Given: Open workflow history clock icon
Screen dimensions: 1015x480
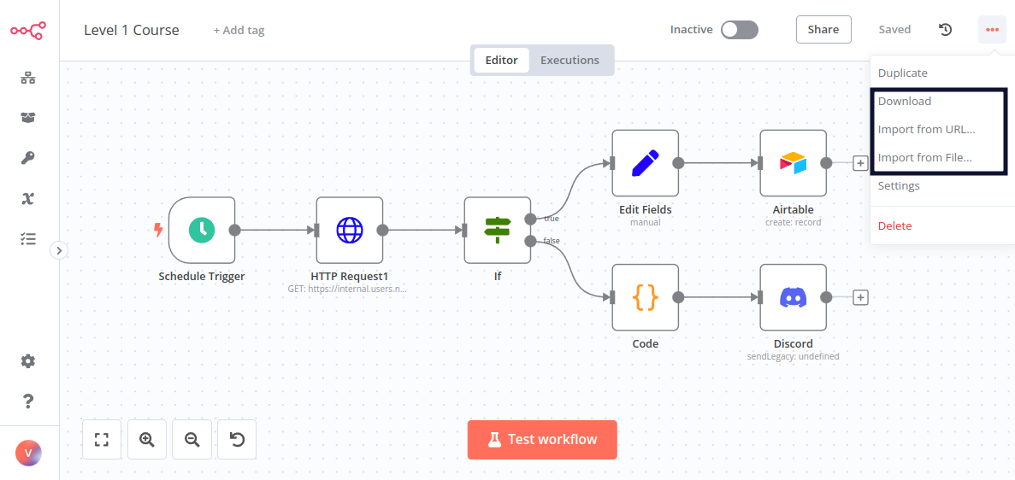Looking at the screenshot, I should (x=945, y=30).
